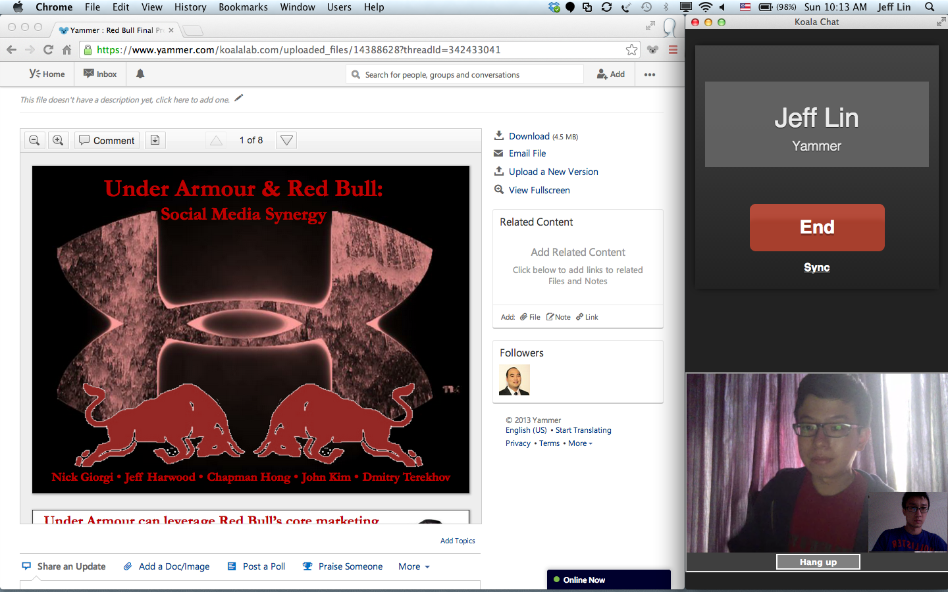Click Sync in Koala Chat
The height and width of the screenshot is (592, 948).
point(816,267)
